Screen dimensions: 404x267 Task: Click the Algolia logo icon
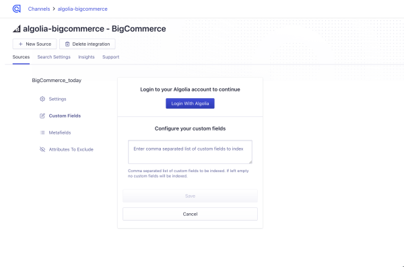click(16, 9)
